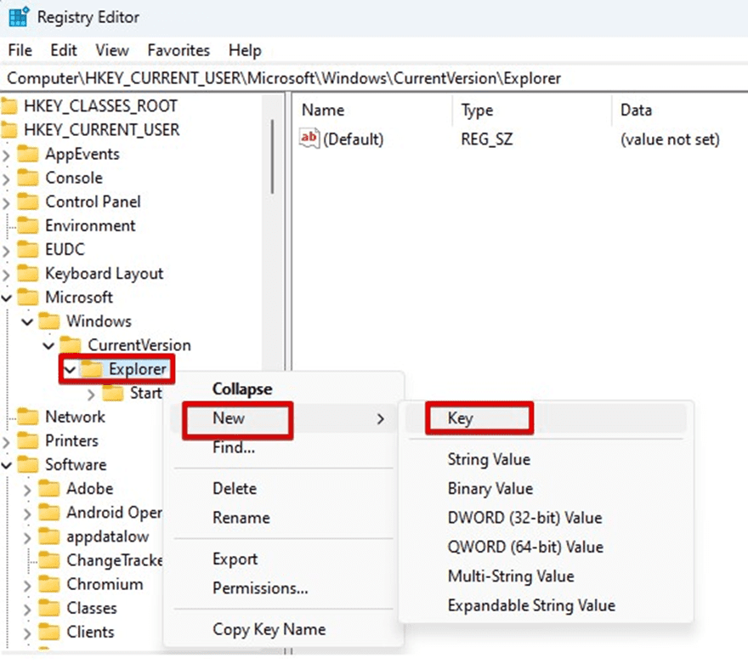
Task: Collapse the Software tree node
Action: [8, 465]
